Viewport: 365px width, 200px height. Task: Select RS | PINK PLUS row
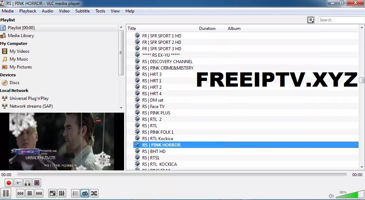click(246, 113)
